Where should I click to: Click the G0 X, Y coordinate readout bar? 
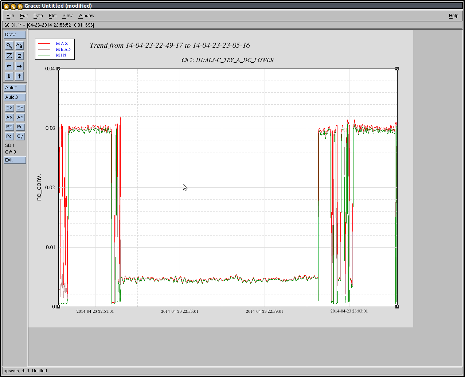[232, 25]
